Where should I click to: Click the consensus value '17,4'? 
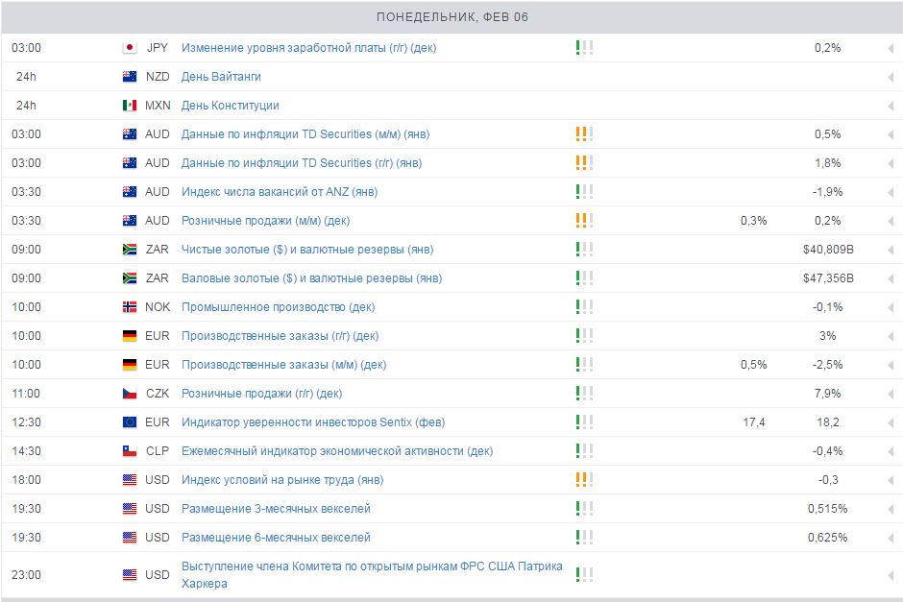[754, 421]
